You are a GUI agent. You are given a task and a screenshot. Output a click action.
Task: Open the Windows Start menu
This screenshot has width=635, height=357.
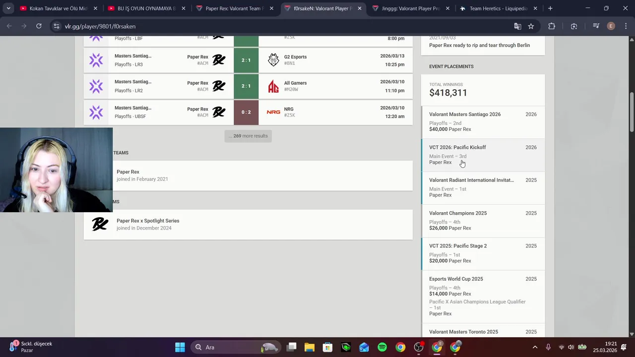click(180, 347)
